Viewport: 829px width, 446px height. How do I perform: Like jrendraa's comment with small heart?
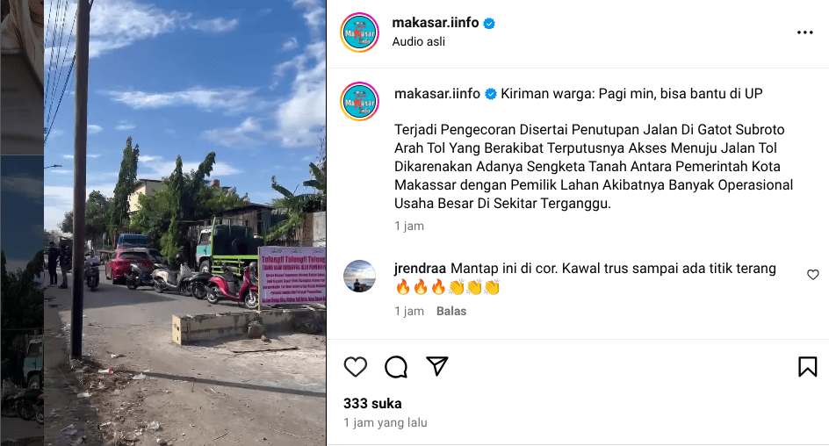tap(812, 275)
